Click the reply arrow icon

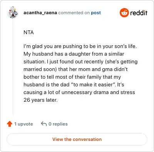pos(44,124)
